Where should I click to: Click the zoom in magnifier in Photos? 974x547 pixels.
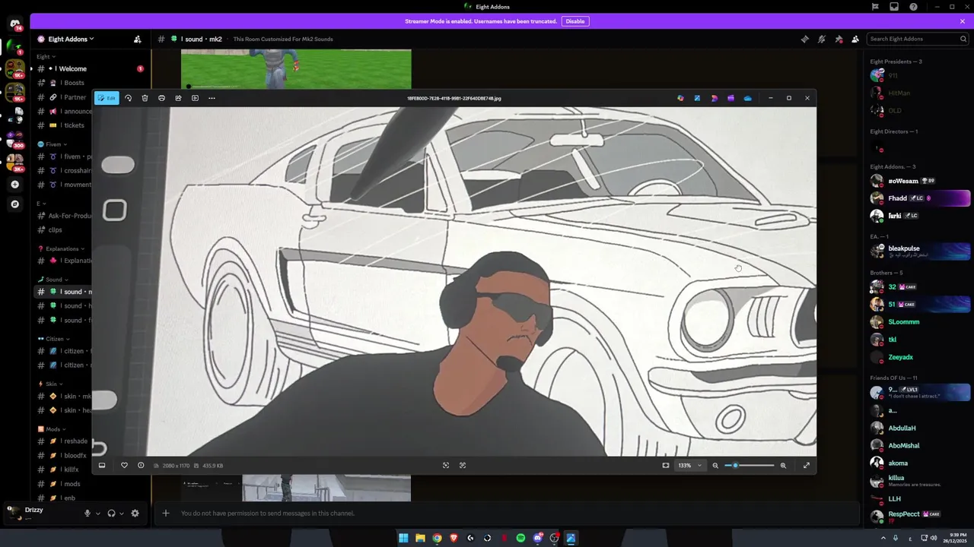click(x=783, y=465)
